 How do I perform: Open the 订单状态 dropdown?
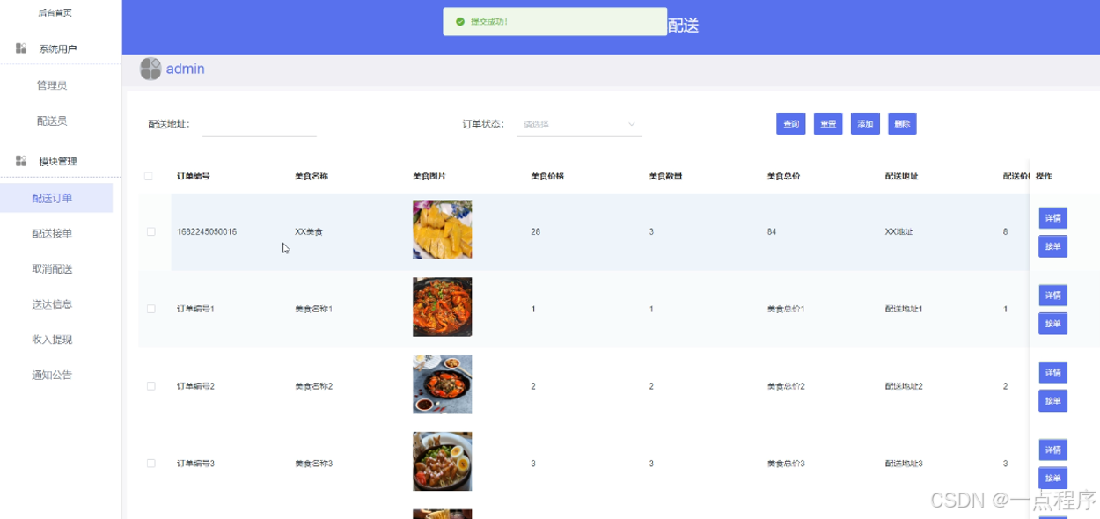[579, 124]
